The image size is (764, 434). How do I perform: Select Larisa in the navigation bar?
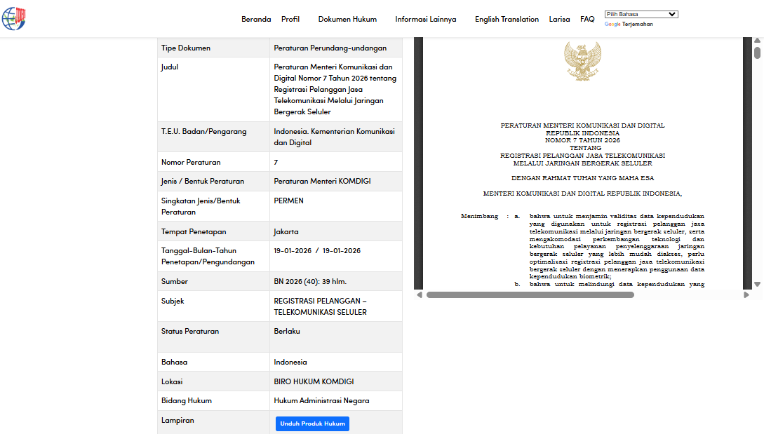(x=559, y=20)
